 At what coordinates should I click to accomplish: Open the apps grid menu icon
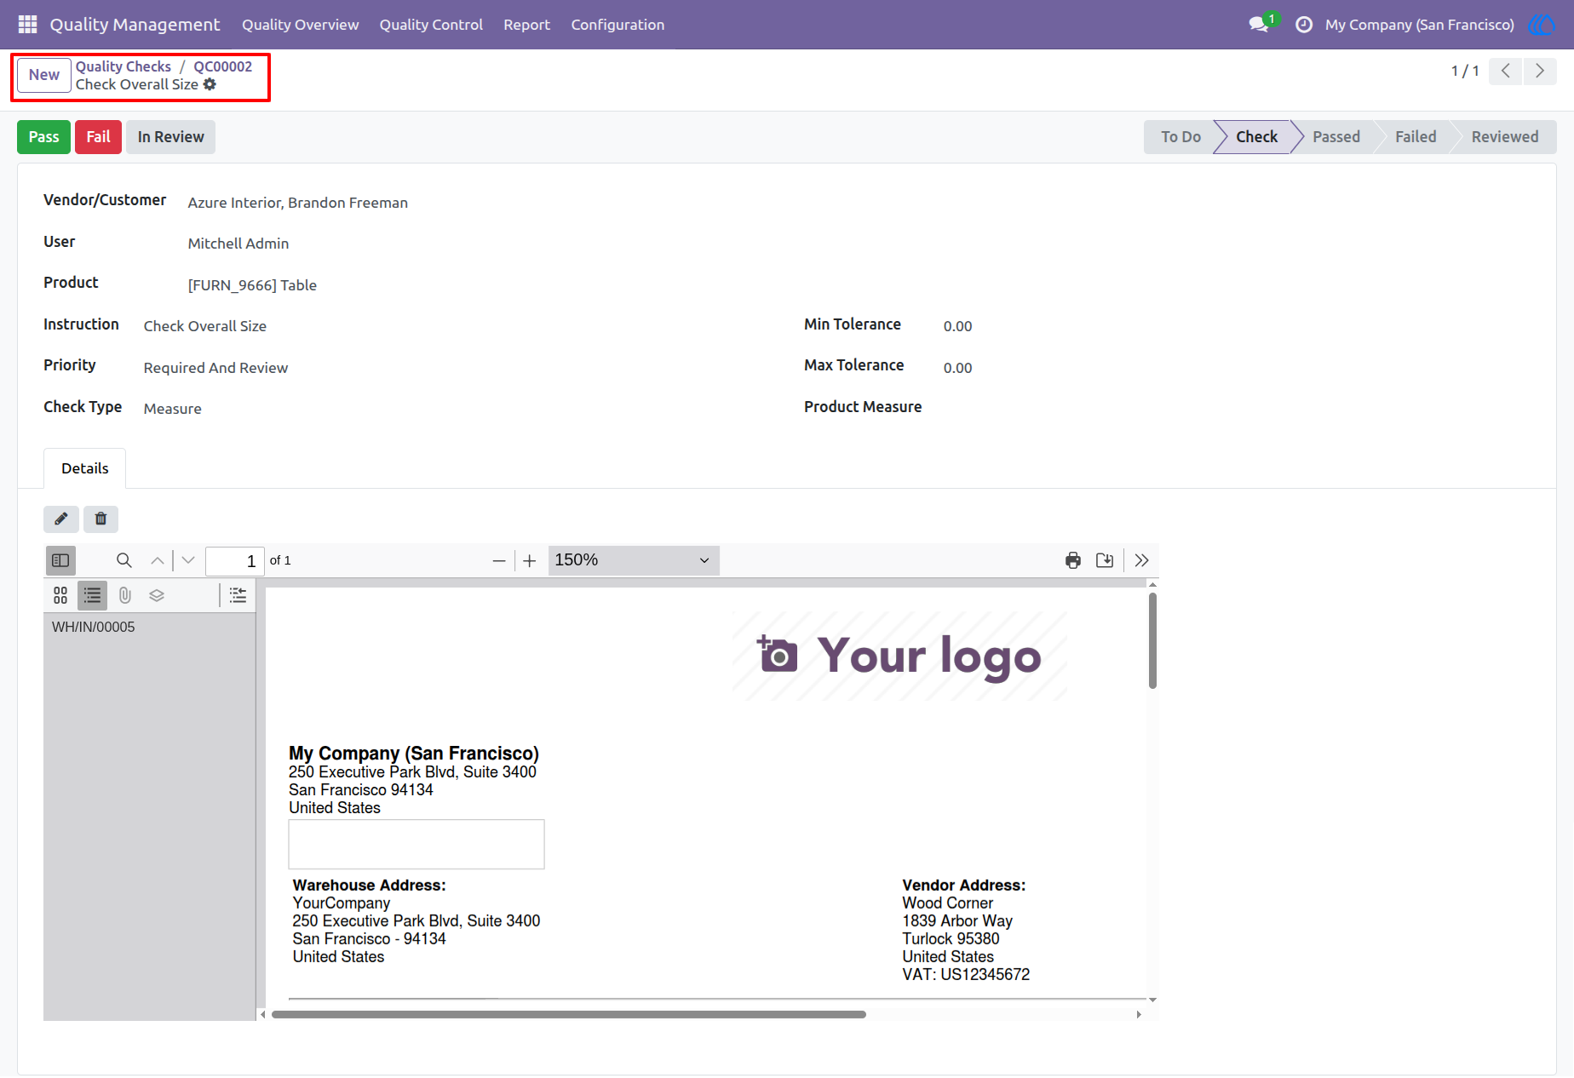point(27,24)
